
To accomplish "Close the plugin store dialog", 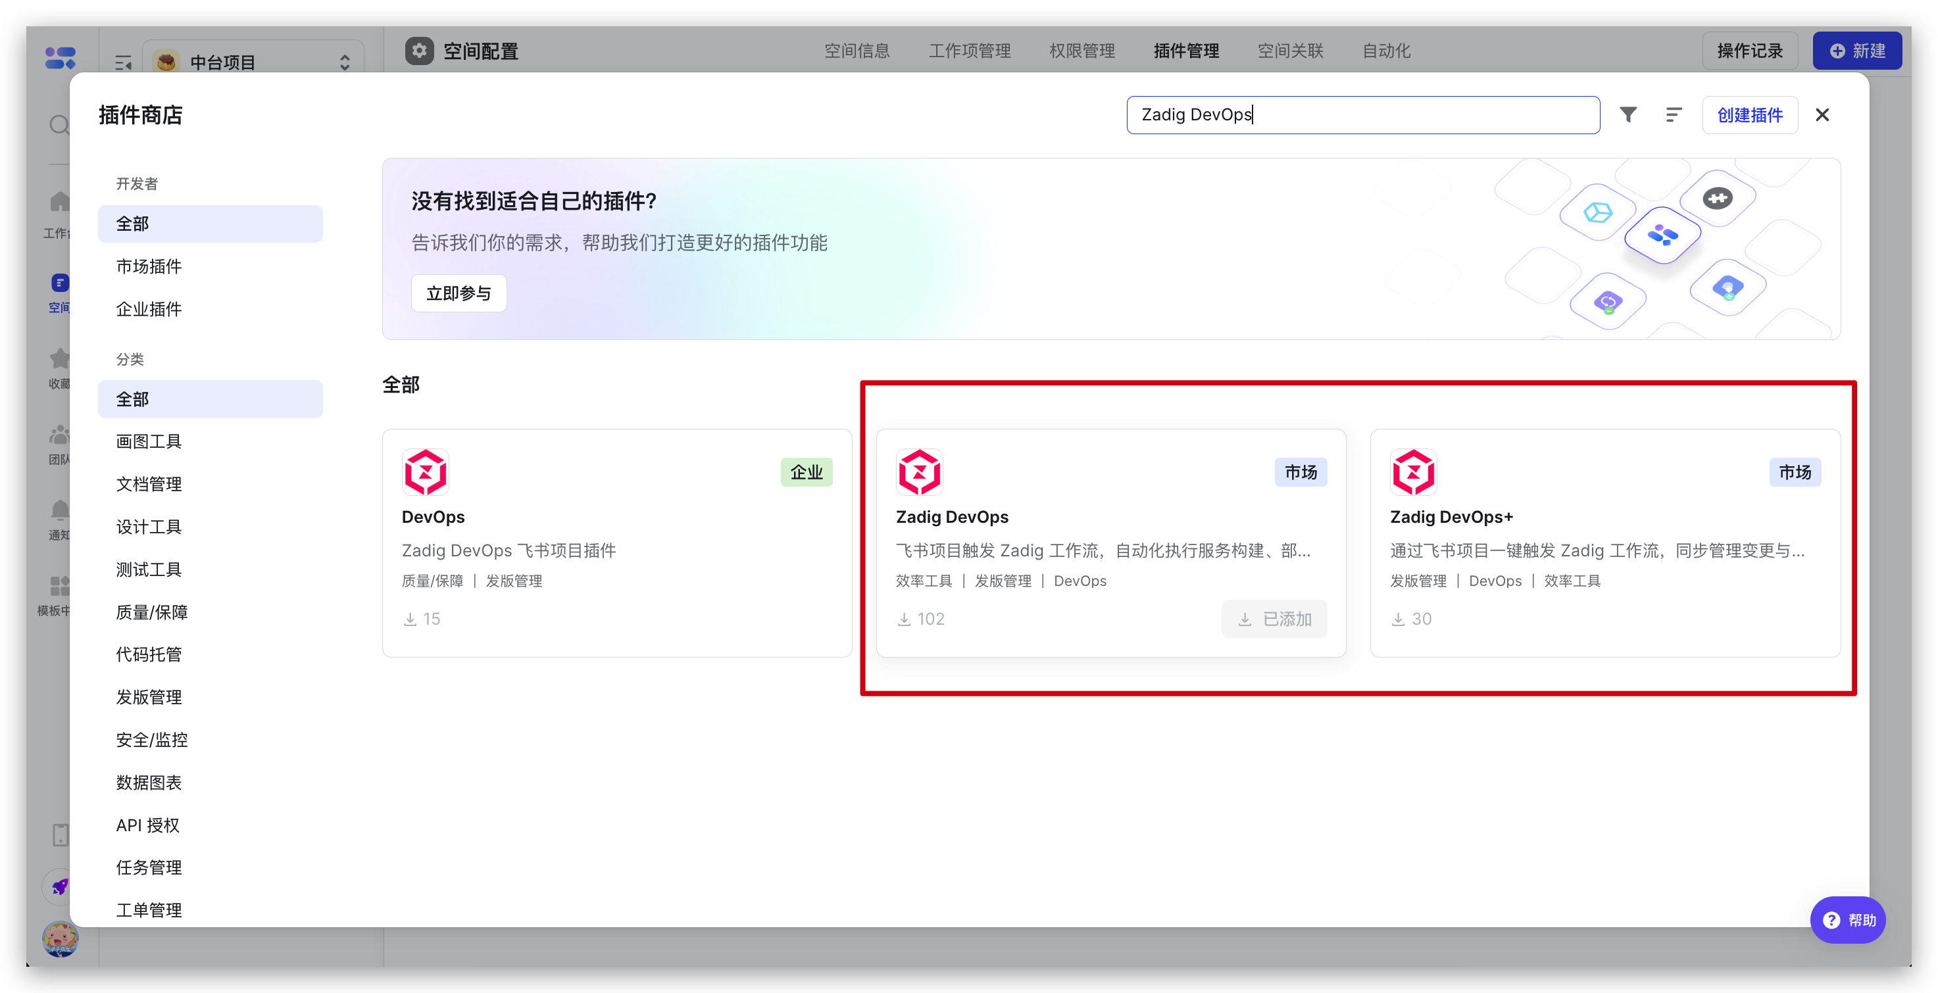I will click(1822, 114).
